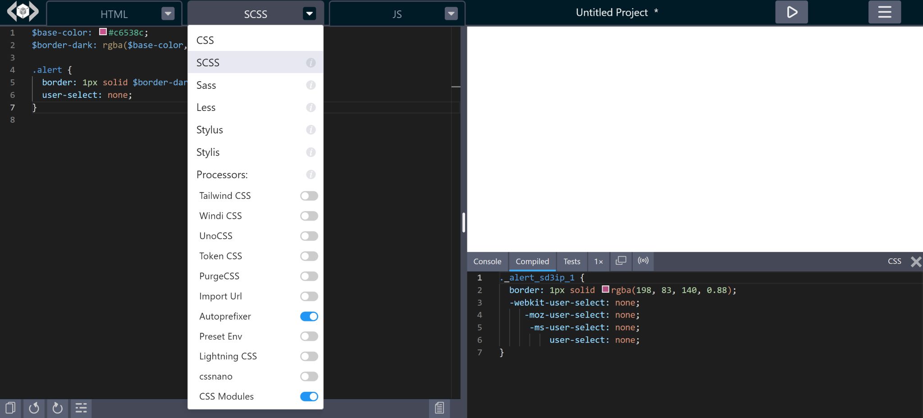Click the undo icon below editor
The height and width of the screenshot is (418, 923).
pyautogui.click(x=34, y=408)
